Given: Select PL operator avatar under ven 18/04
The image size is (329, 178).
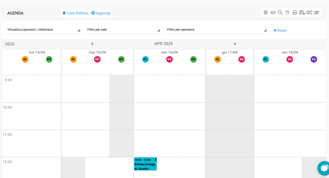Looking at the screenshot, I should pyautogui.click(x=265, y=59).
